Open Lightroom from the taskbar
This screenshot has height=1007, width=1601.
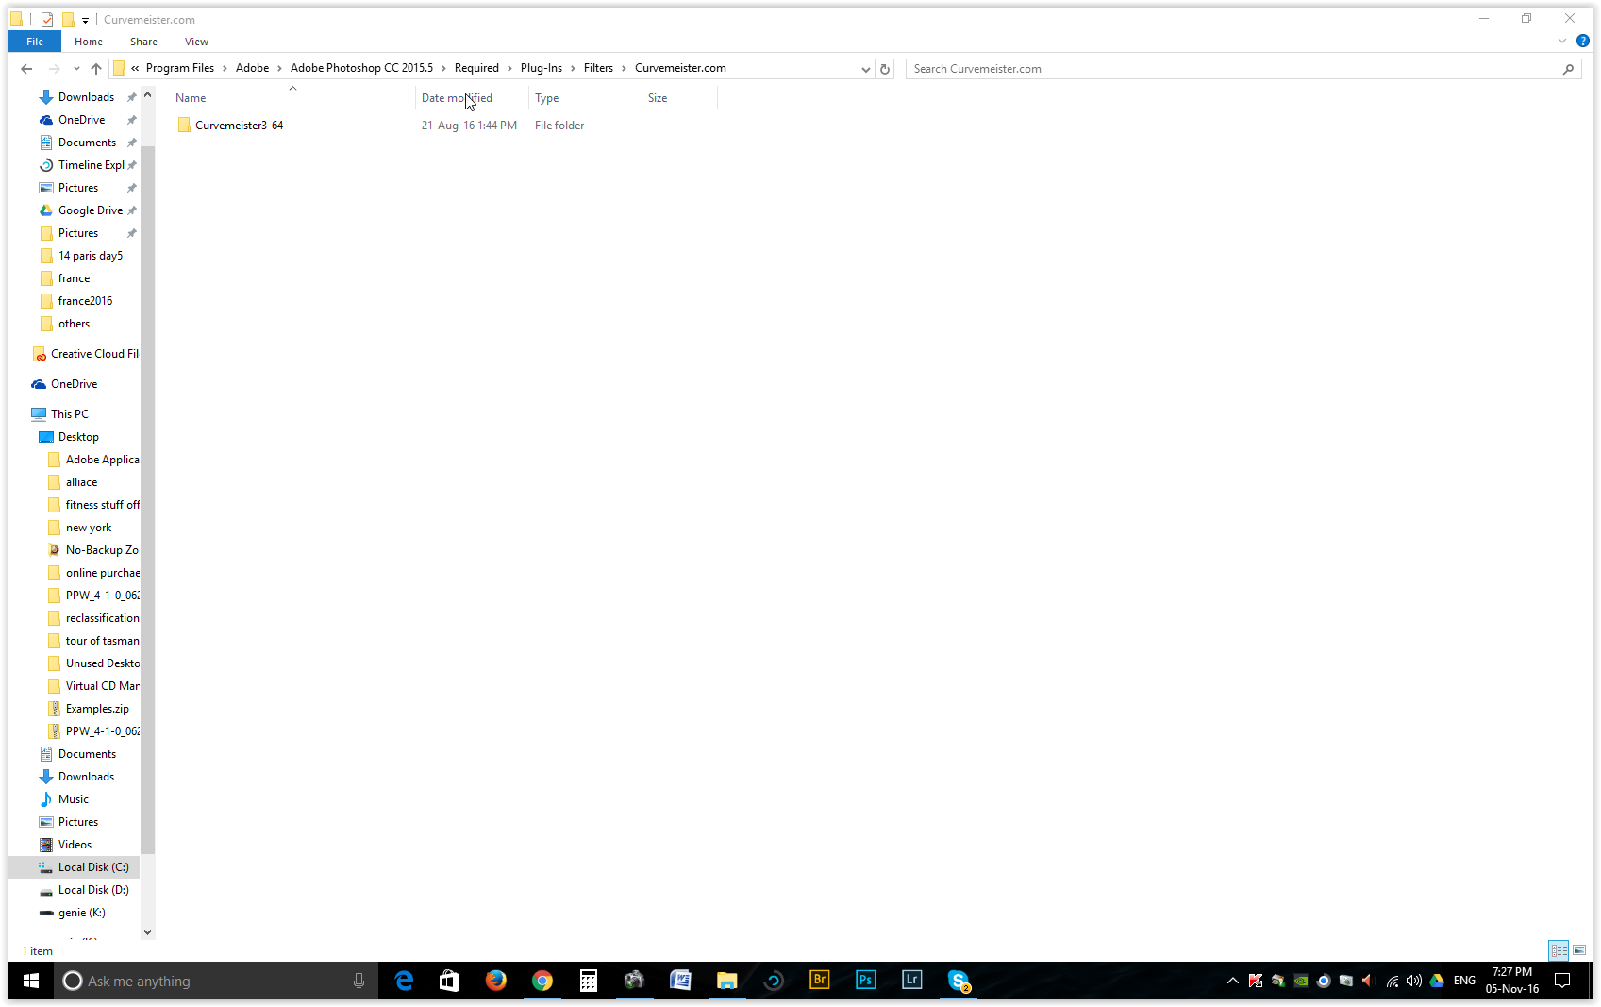(x=911, y=981)
